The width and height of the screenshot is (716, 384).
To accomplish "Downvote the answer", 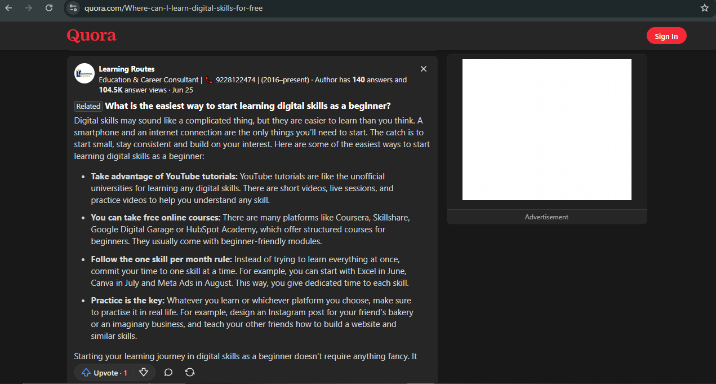I will pos(144,372).
